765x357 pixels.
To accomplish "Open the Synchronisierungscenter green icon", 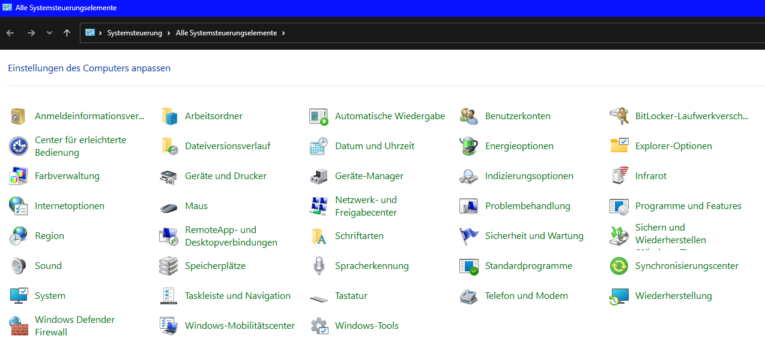I will click(x=619, y=266).
